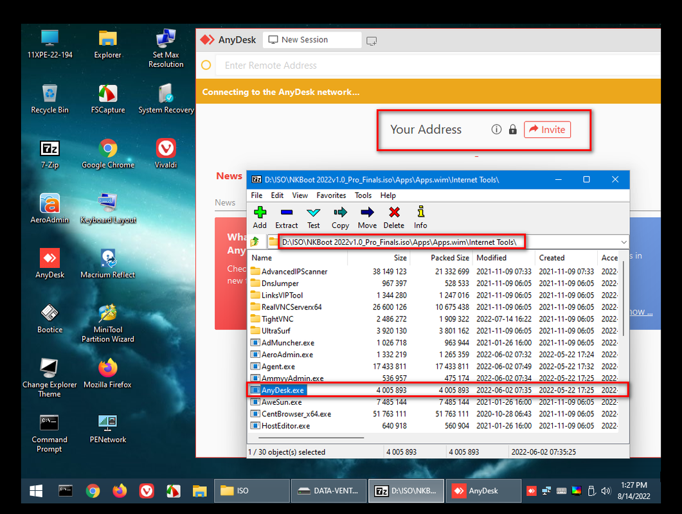Open the Recycle Bin desktop icon
The width and height of the screenshot is (682, 514).
49,100
